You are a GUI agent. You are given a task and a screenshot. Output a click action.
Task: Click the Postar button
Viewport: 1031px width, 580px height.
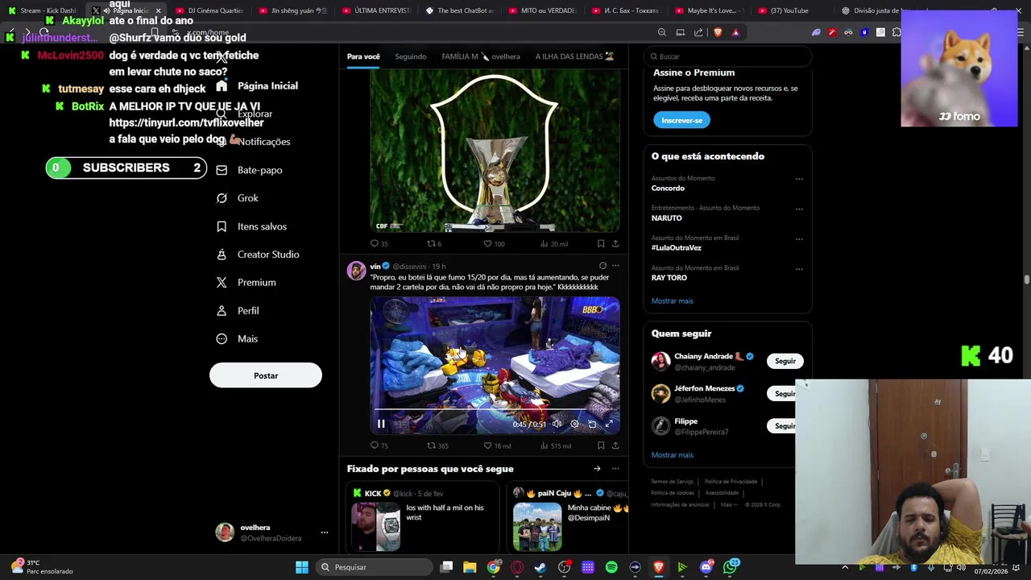tap(266, 375)
